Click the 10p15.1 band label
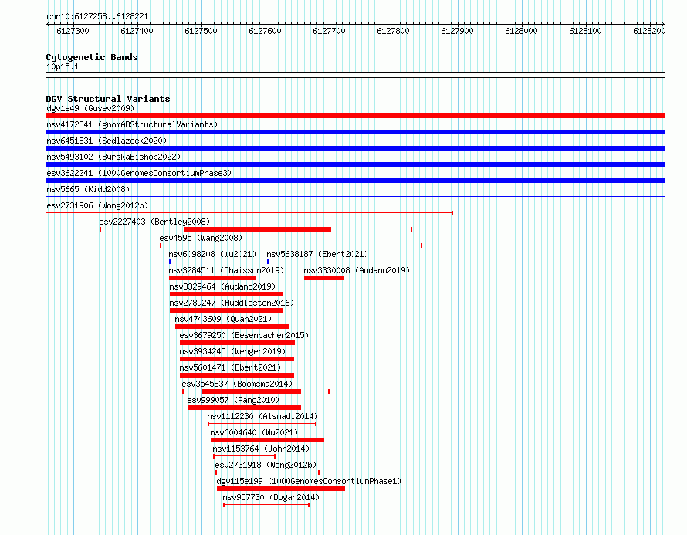The image size is (687, 535). 63,66
